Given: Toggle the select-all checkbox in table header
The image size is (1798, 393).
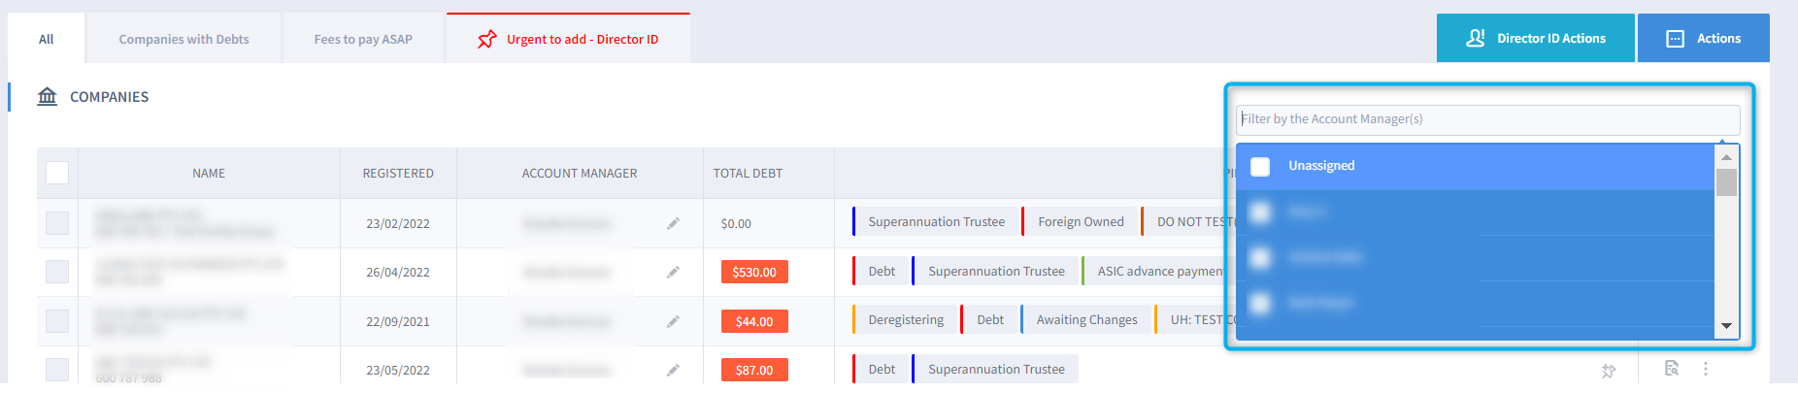Looking at the screenshot, I should (x=57, y=173).
